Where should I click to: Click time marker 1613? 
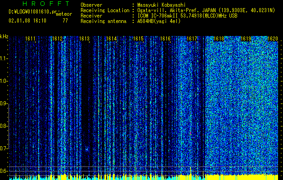pos(84,39)
